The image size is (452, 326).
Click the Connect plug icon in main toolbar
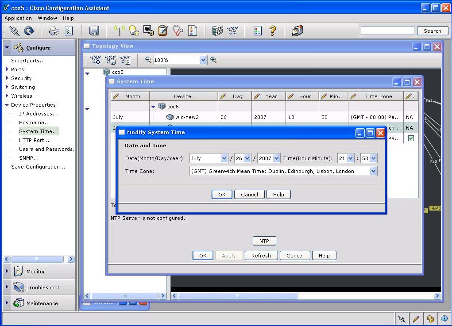pos(14,31)
